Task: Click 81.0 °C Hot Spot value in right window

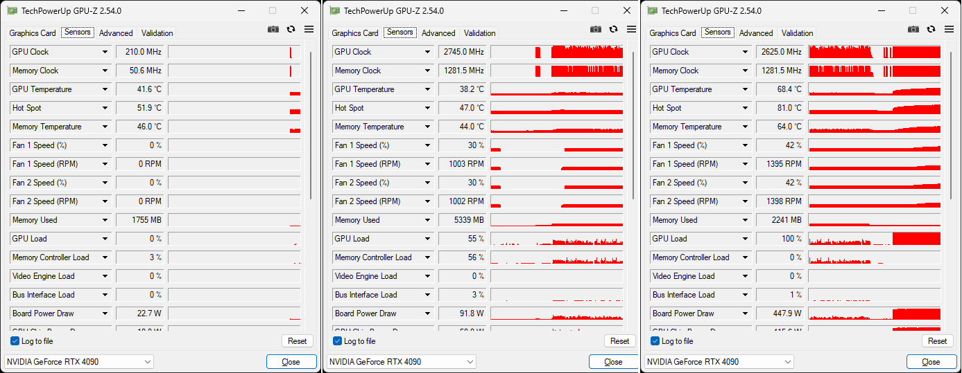Action: (x=780, y=108)
